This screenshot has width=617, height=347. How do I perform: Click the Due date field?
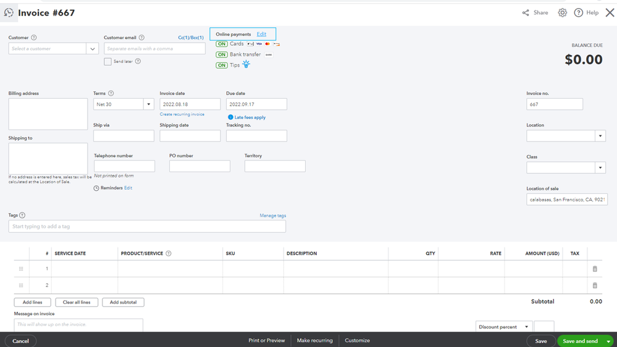coord(256,104)
